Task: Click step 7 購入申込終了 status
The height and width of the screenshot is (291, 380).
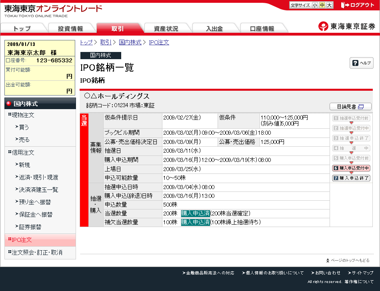Action: (x=351, y=178)
